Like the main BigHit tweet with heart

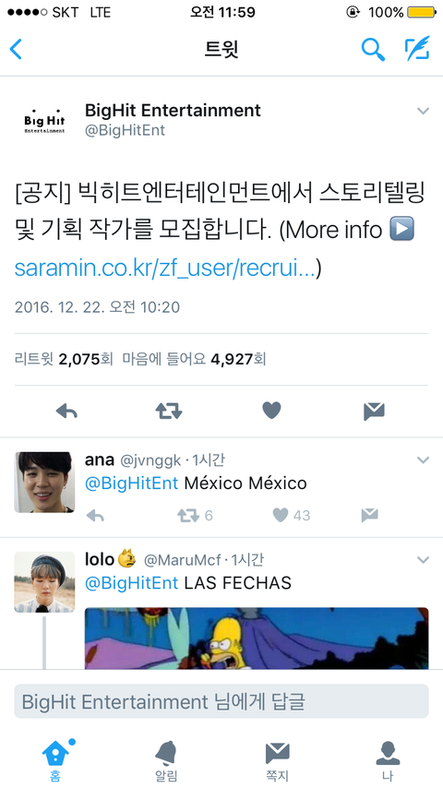271,411
